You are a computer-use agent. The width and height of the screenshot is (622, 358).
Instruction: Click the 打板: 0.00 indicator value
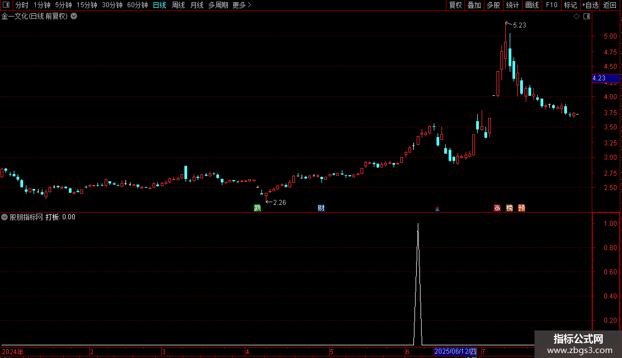point(61,217)
